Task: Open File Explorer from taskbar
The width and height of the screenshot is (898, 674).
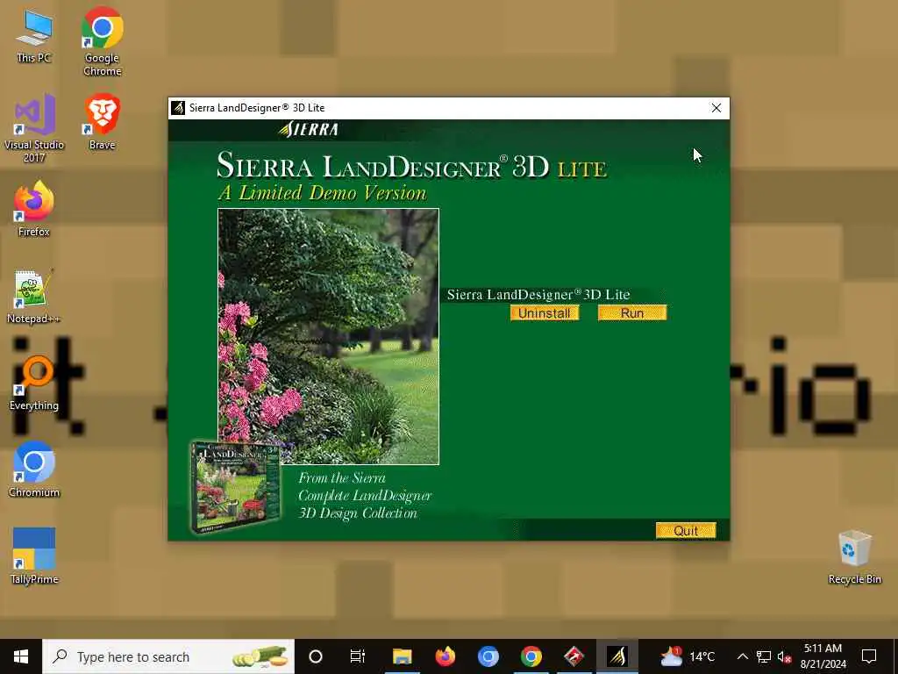Action: click(x=402, y=656)
